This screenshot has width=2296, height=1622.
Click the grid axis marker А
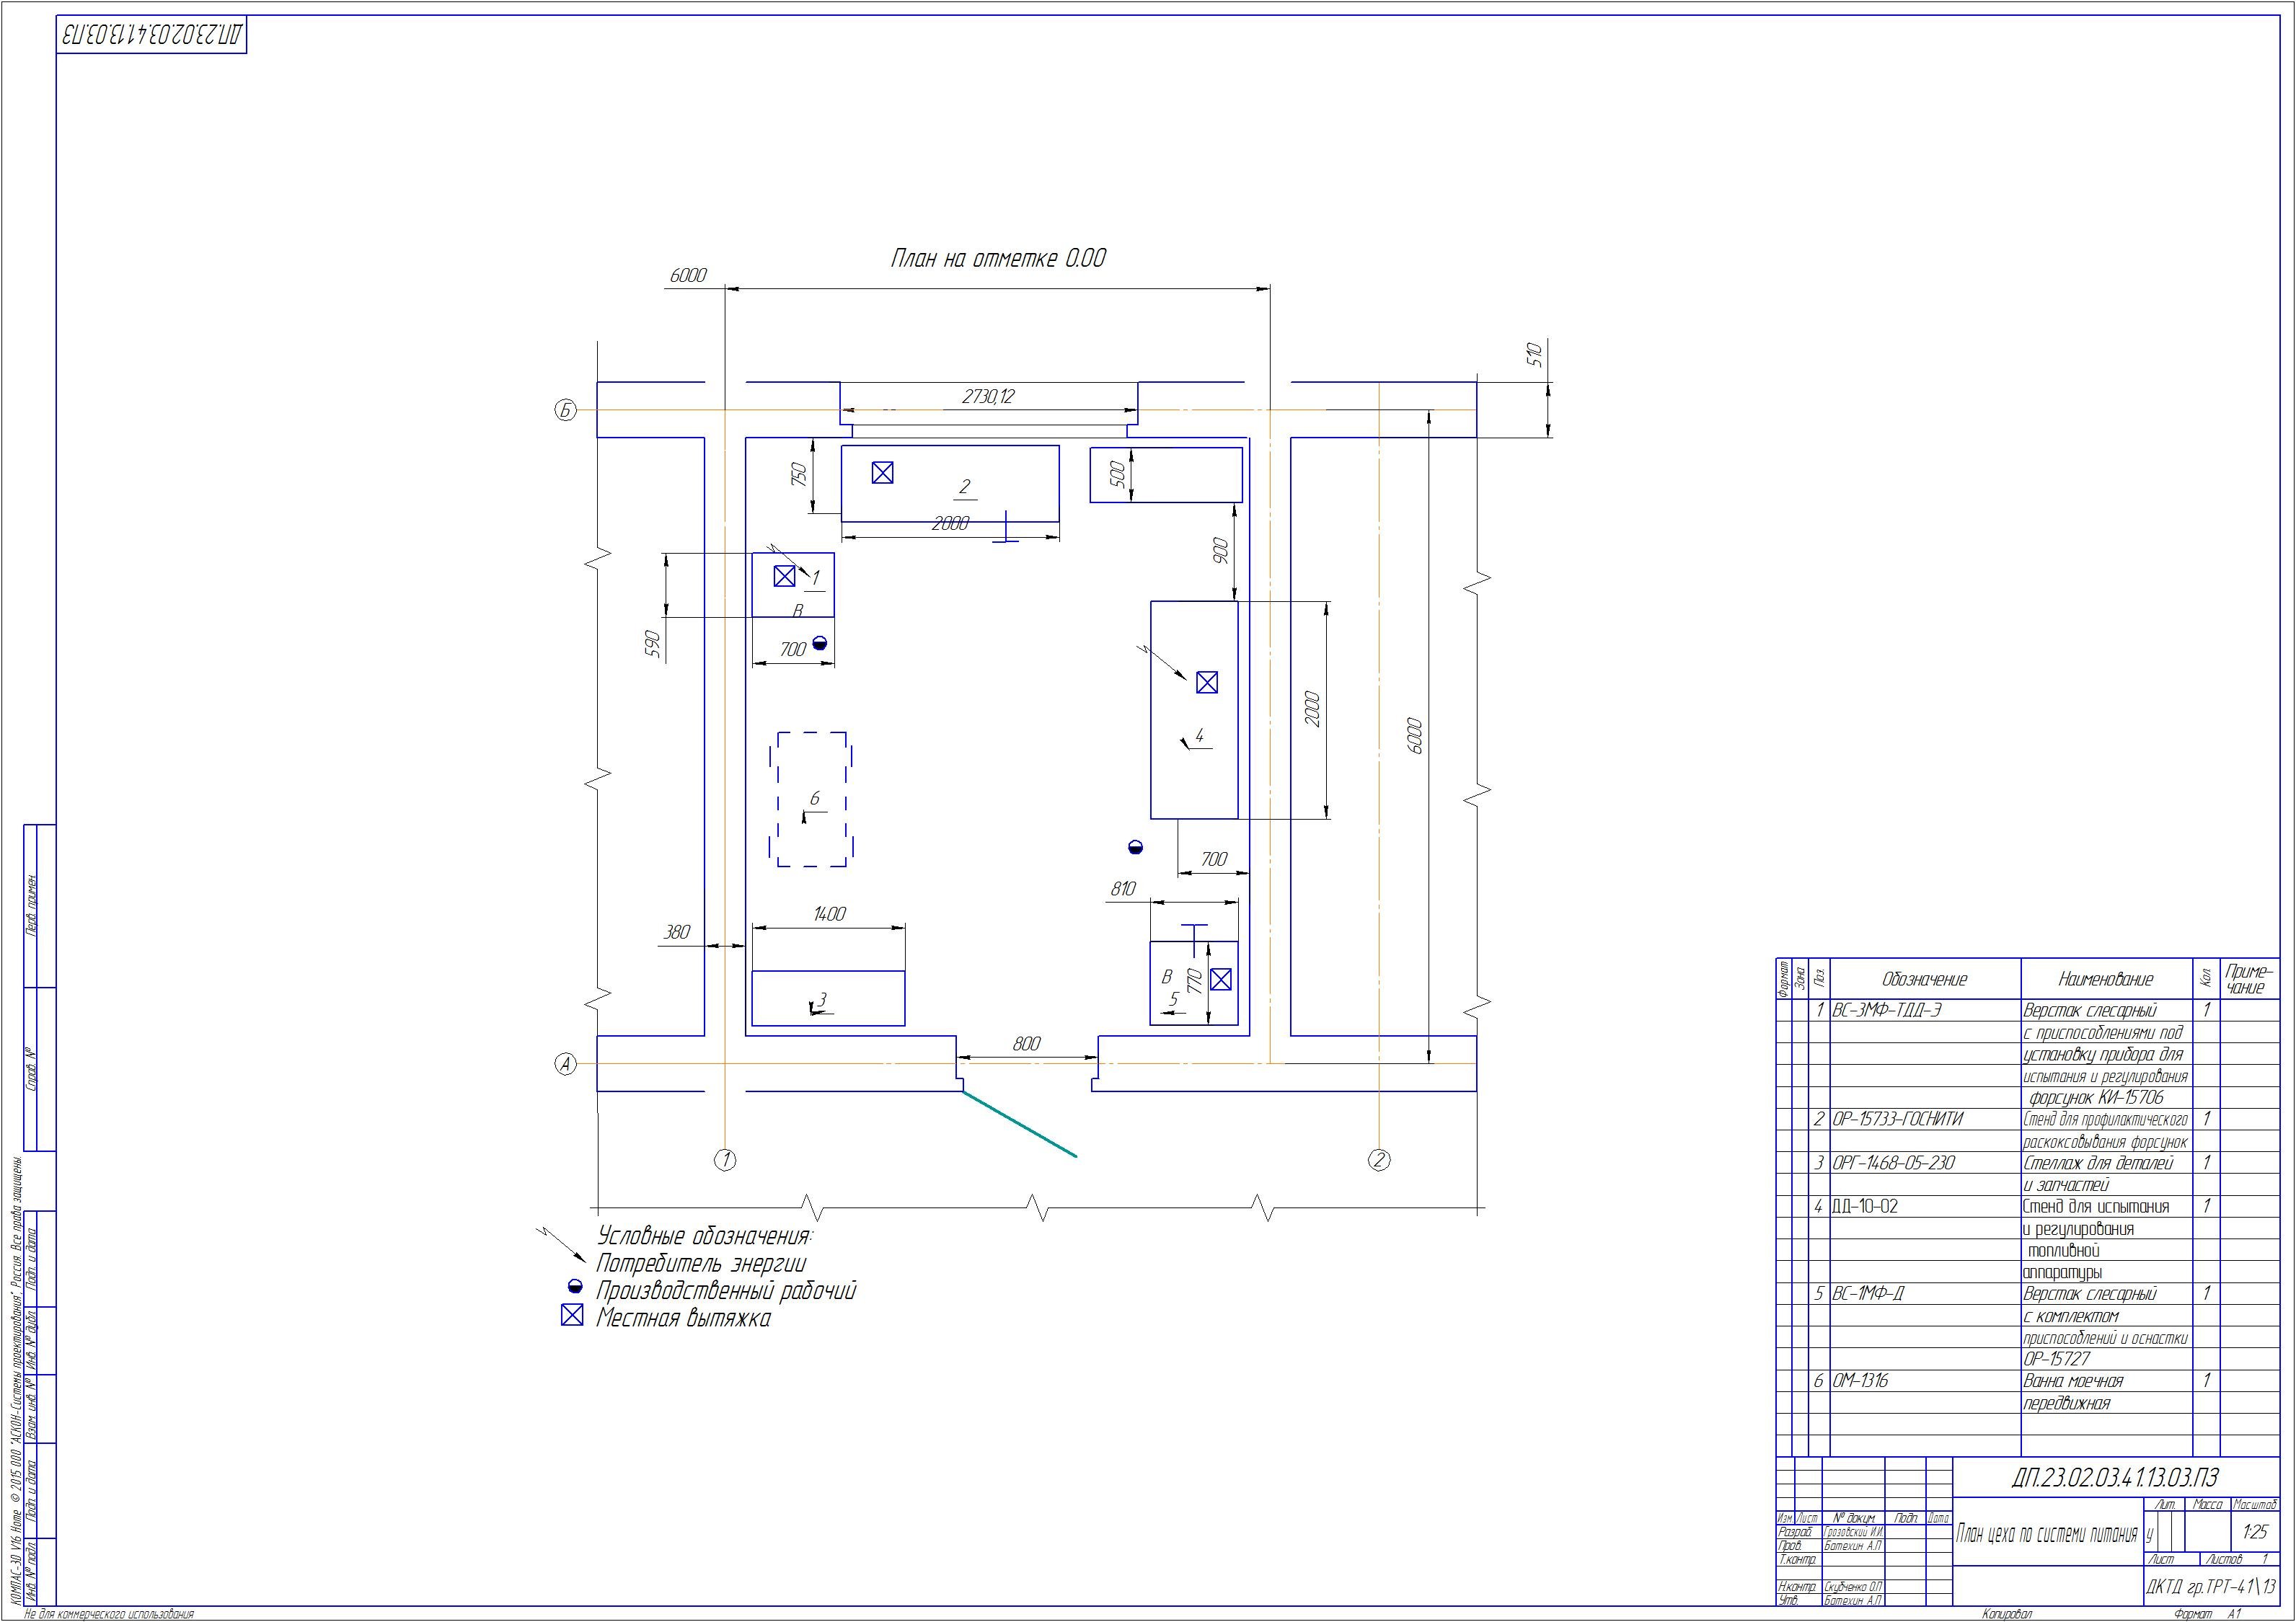click(566, 1065)
